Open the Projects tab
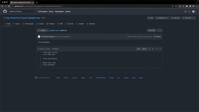Screen dimensions: 199x112 click(x=50, y=24)
